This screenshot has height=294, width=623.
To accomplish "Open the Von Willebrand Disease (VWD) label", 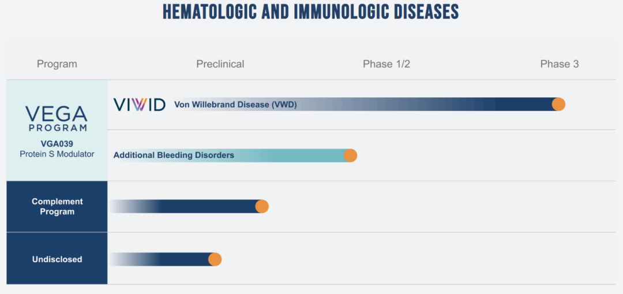I will pyautogui.click(x=235, y=105).
